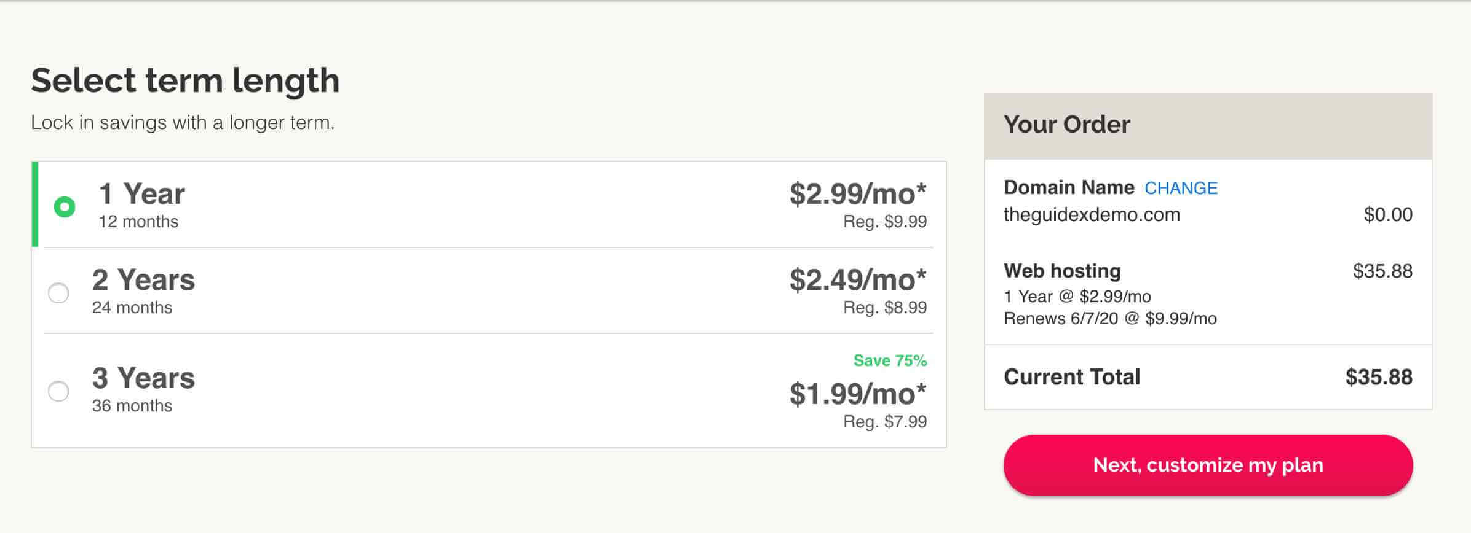This screenshot has width=1471, height=533.
Task: Click the Reg. $9.99 regular price text
Action: 885,222
